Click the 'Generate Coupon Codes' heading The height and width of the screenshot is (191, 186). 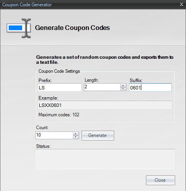72,28
